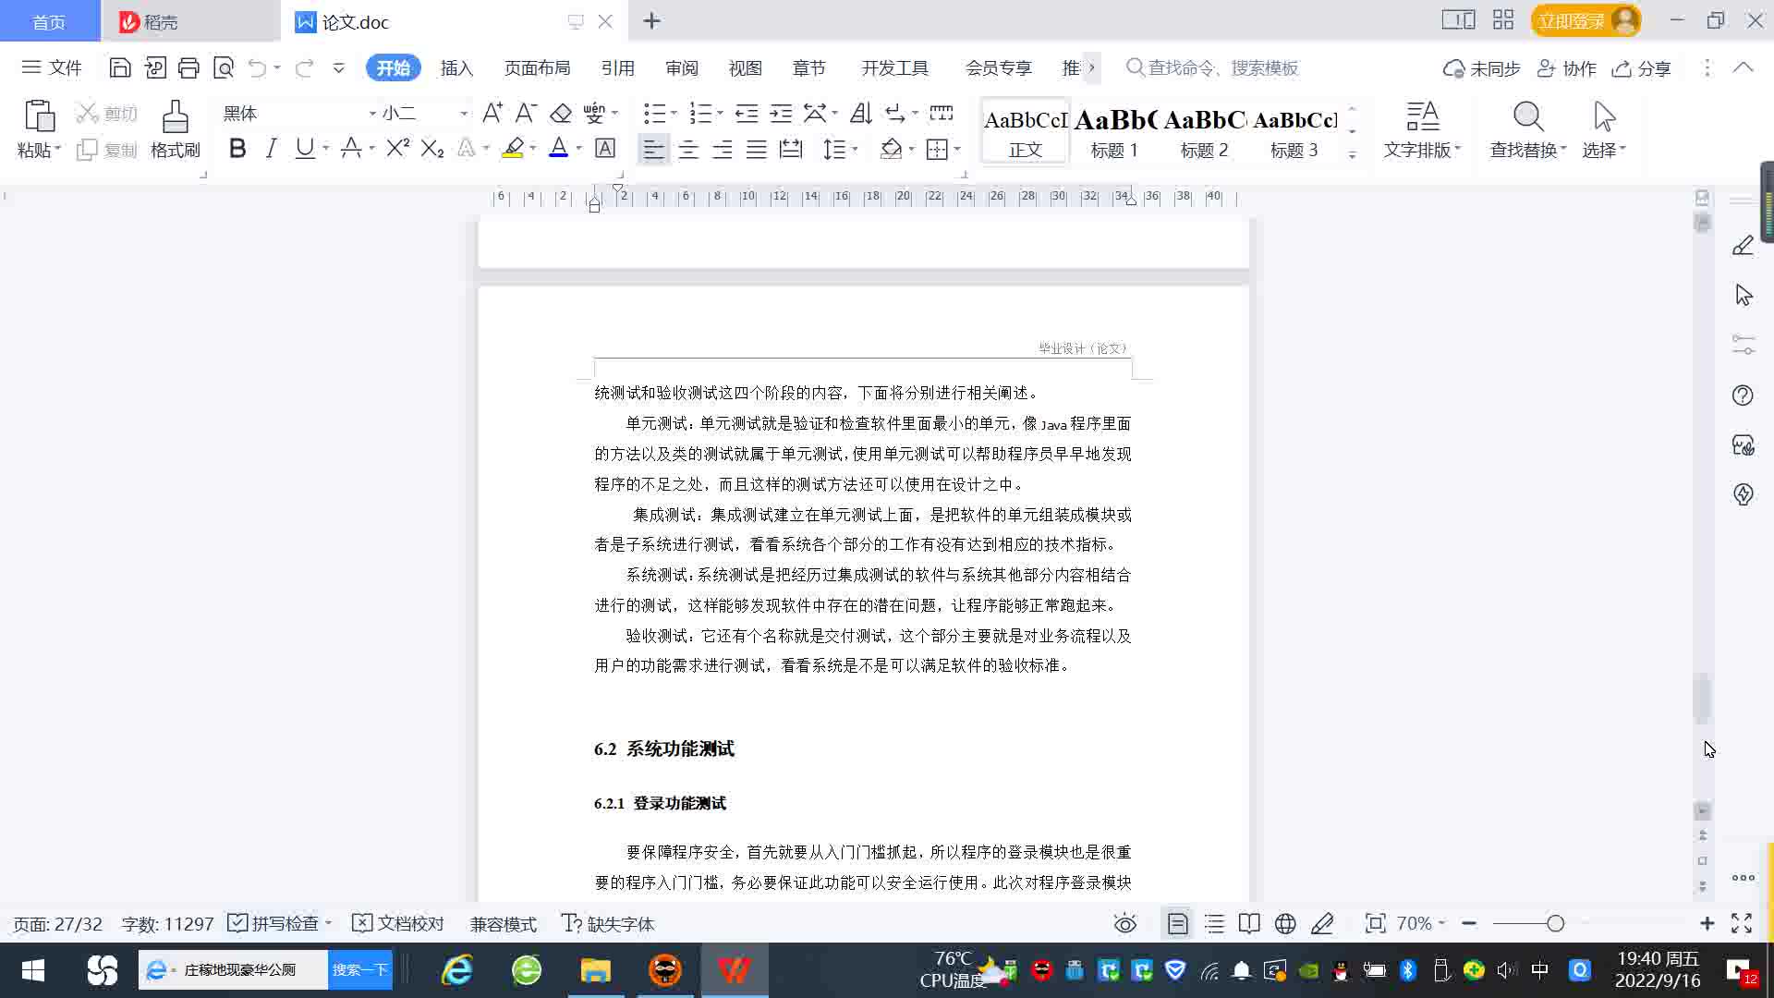Toggle Underline formatting
The height and width of the screenshot is (998, 1774).
pos(304,148)
